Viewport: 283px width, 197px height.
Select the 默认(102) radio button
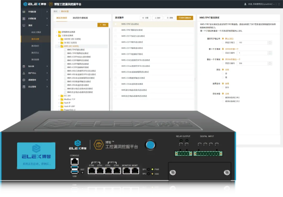point(223,39)
